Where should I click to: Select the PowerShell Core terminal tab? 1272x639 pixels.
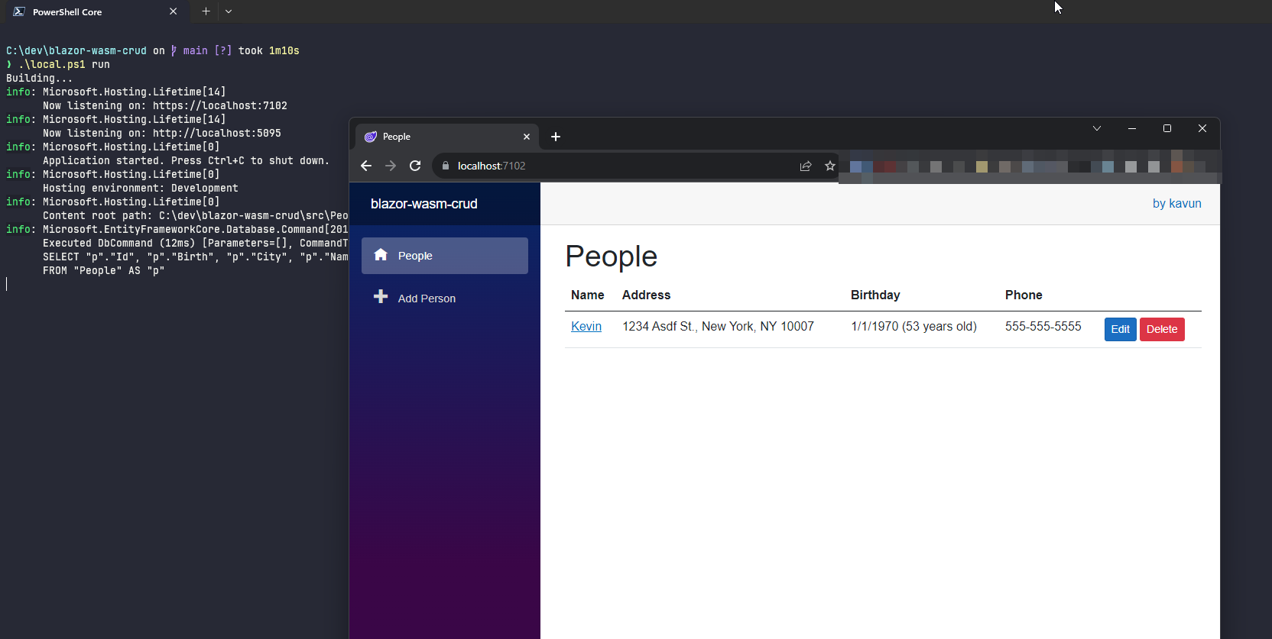[96, 11]
